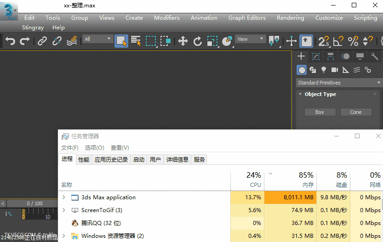Click the Redo arrow icon
This screenshot has height=242, width=383.
pos(25,41)
